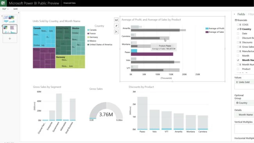Click the plus icon to add a page
Screen dimensions: 254x143
point(10,39)
